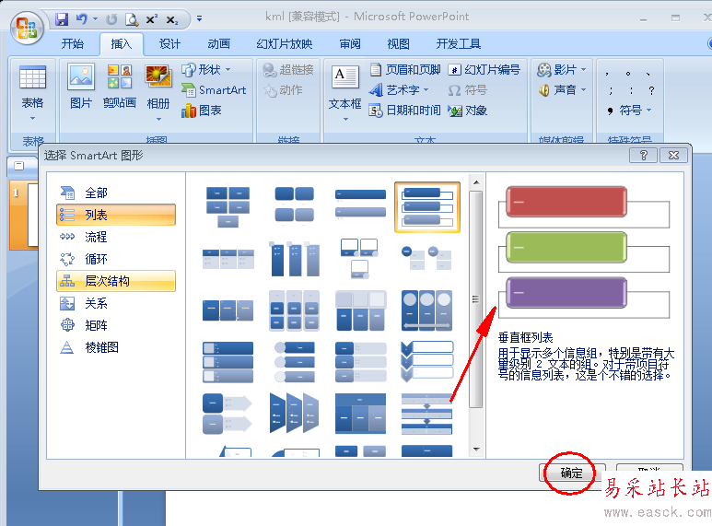This screenshot has width=712, height=526.
Task: Select the trapezoid list layout thumbnail
Action: pos(294,413)
